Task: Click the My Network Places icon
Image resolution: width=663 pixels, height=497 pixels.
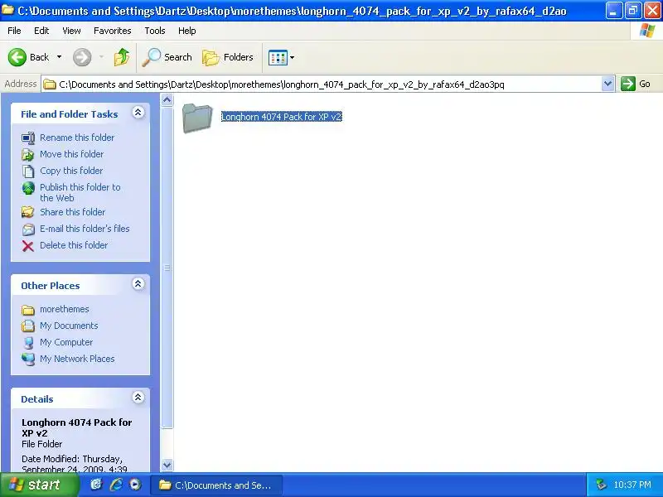Action: pyautogui.click(x=28, y=359)
